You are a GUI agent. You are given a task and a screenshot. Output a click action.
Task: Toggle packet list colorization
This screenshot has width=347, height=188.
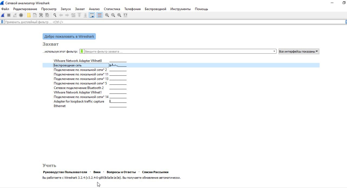click(x=99, y=15)
